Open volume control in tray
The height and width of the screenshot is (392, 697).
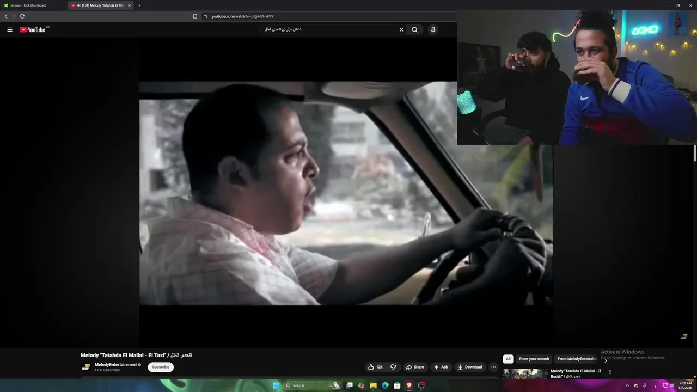(671, 385)
